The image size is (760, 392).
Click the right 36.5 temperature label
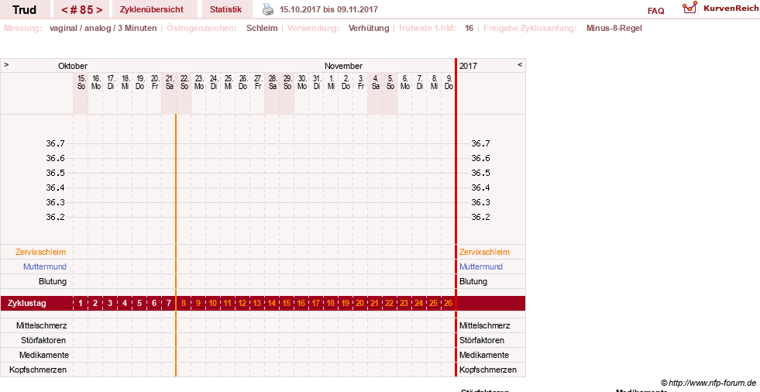[x=480, y=173]
